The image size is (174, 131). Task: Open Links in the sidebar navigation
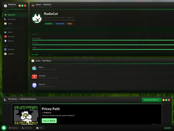point(15,24)
